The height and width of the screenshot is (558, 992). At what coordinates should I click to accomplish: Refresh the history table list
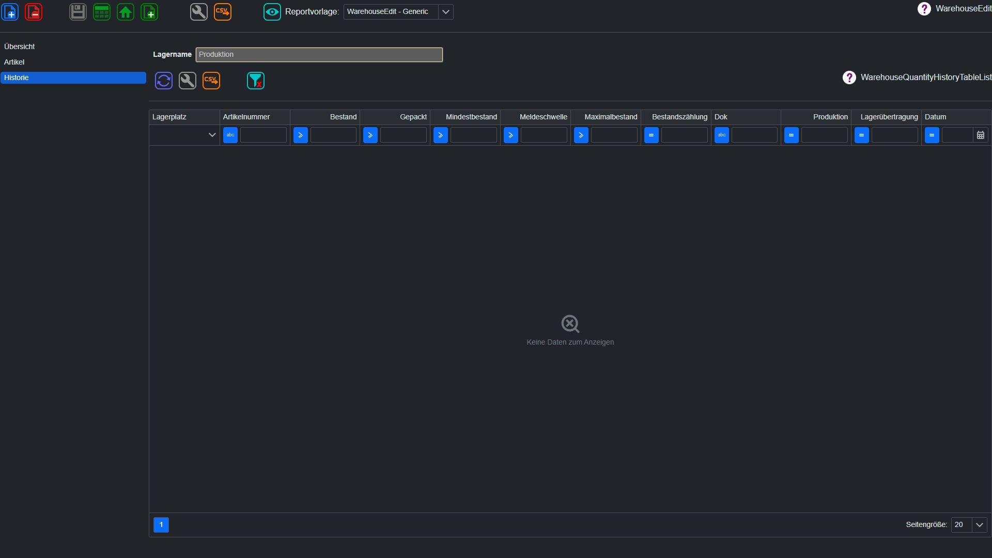(164, 81)
